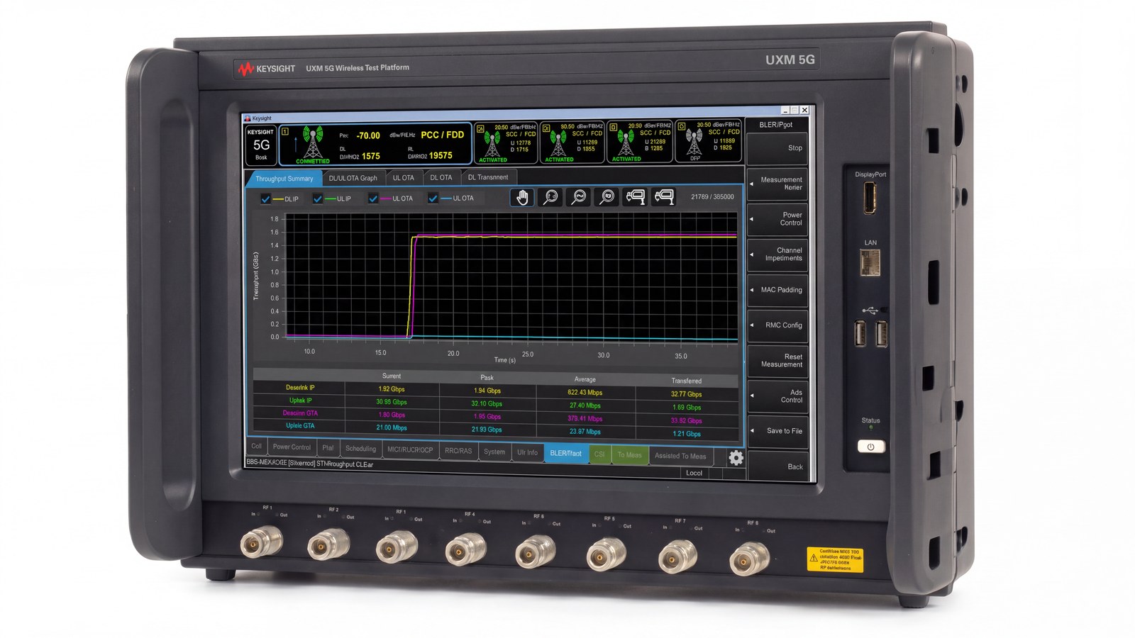
Task: Select the MICI/RUCR/OCP bottom tab
Action: click(x=410, y=450)
